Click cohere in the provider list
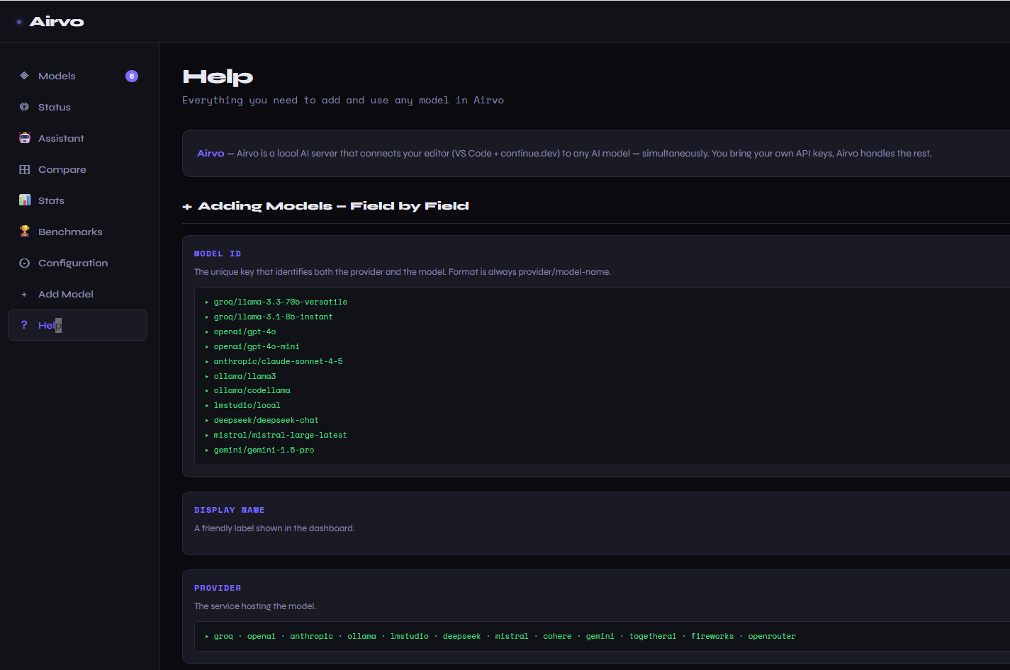The height and width of the screenshot is (670, 1010). click(557, 636)
